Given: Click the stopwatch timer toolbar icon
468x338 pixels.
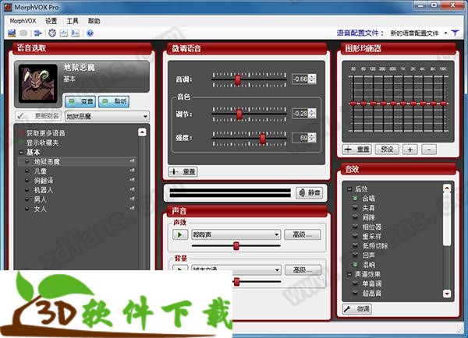Looking at the screenshot, I should (x=52, y=33).
